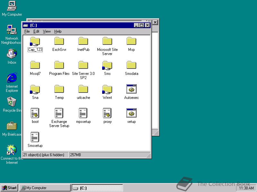Click the 21 object(s) status text
Image resolution: width=257 pixels, height=192 pixels.
pos(44,155)
